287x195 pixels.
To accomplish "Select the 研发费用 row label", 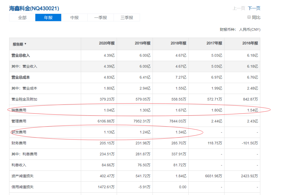I will pyautogui.click(x=19, y=132).
